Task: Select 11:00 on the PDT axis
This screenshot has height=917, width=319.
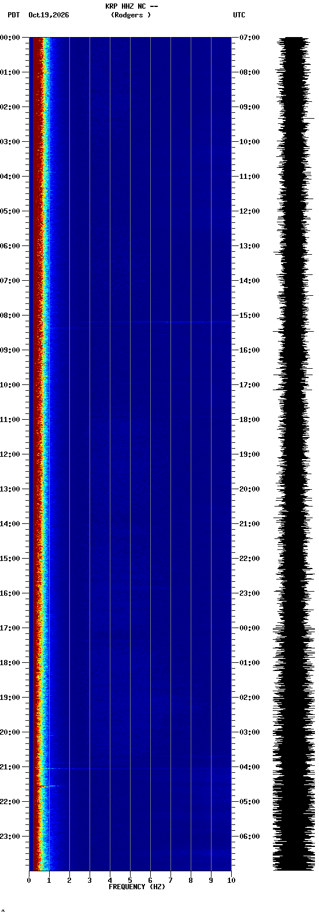Action: point(10,420)
